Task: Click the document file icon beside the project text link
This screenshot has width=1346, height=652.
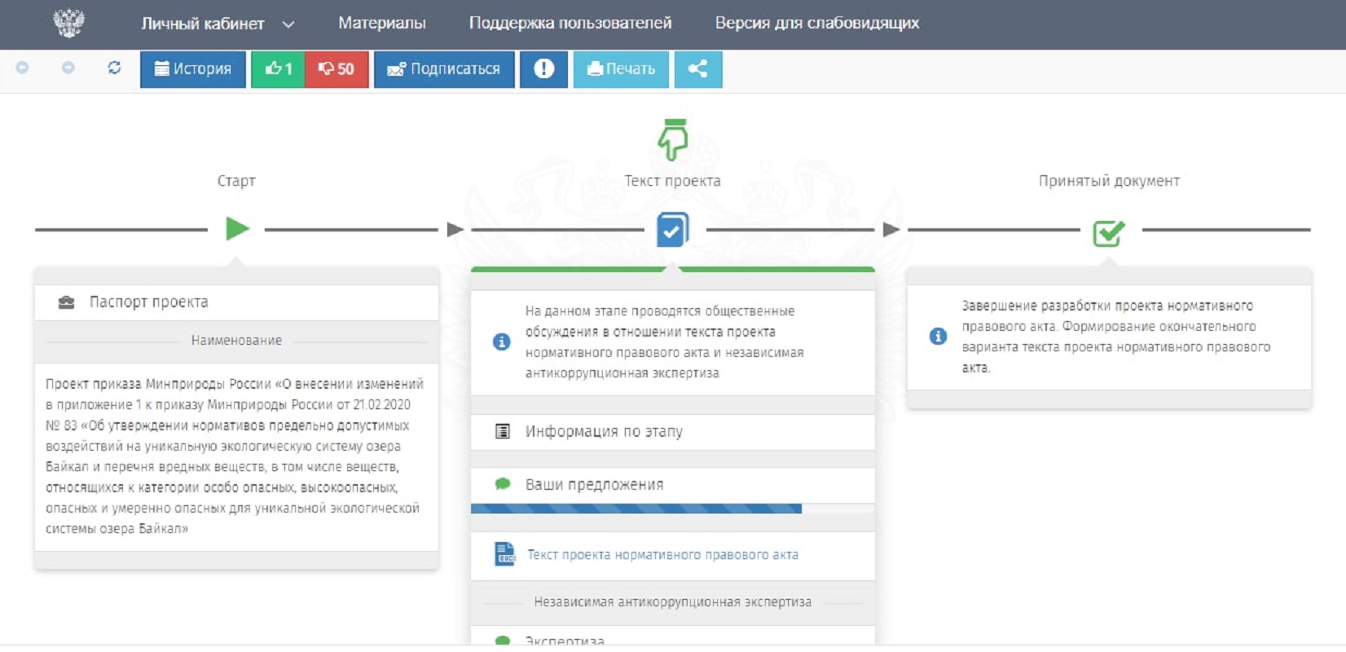Action: pyautogui.click(x=505, y=554)
